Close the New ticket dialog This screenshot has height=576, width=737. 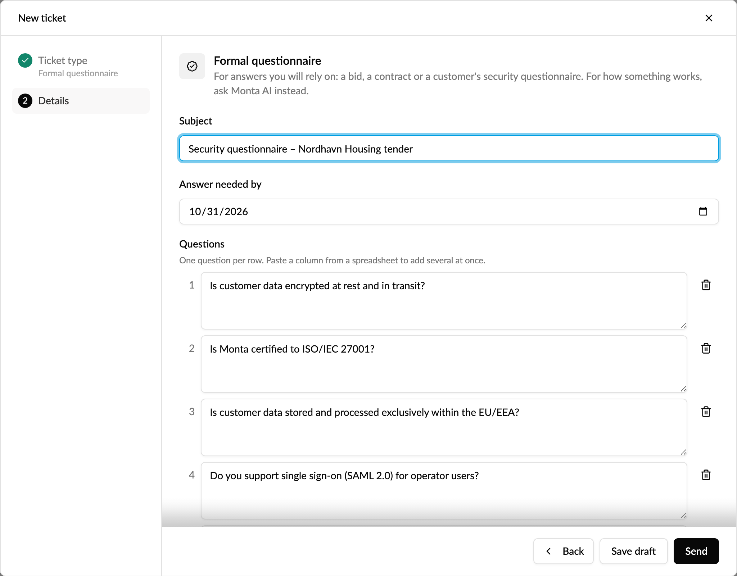tap(709, 18)
